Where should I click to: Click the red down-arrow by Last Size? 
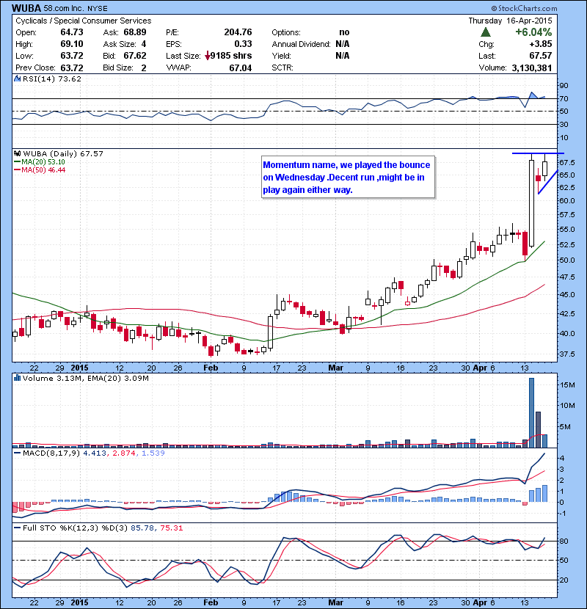pos(208,56)
